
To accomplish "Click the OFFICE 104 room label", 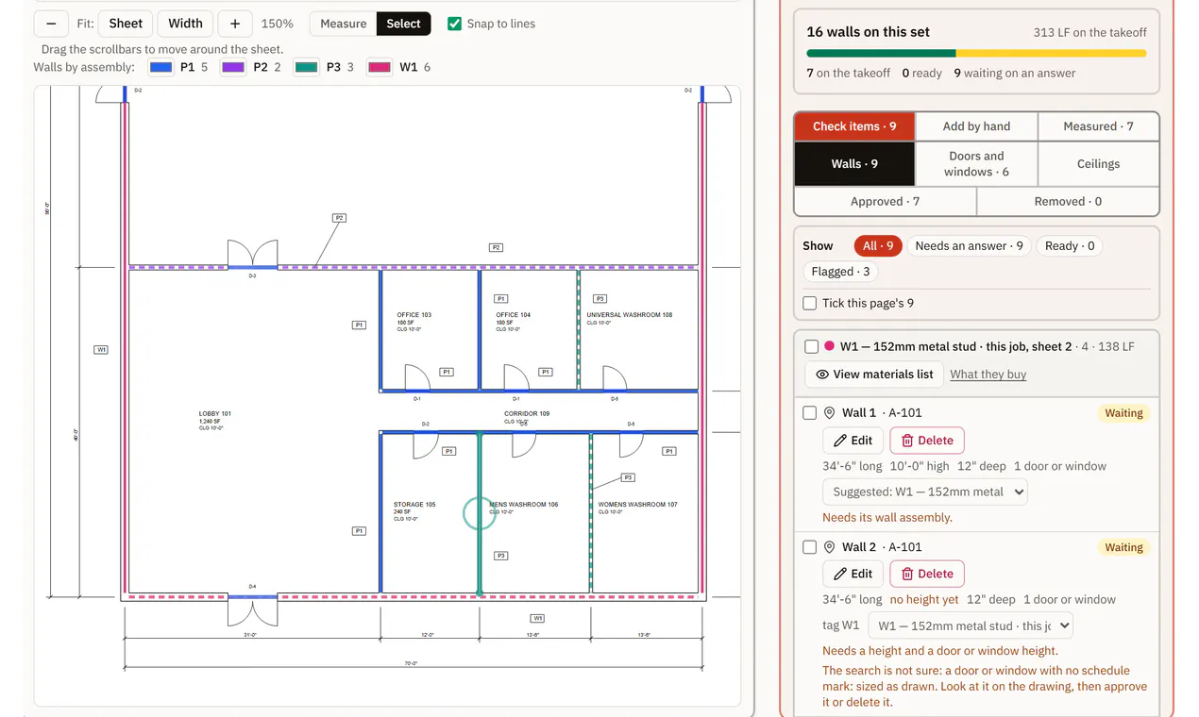I will [513, 315].
